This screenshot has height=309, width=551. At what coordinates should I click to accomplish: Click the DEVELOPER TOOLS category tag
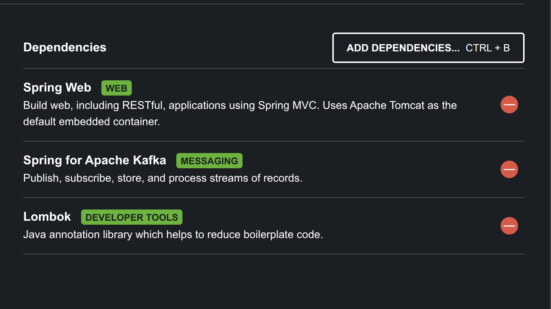click(131, 217)
